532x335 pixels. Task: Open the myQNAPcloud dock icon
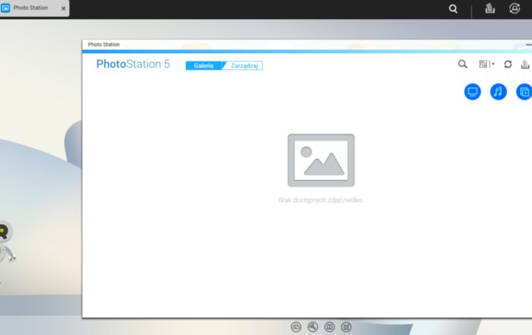[x=296, y=327]
